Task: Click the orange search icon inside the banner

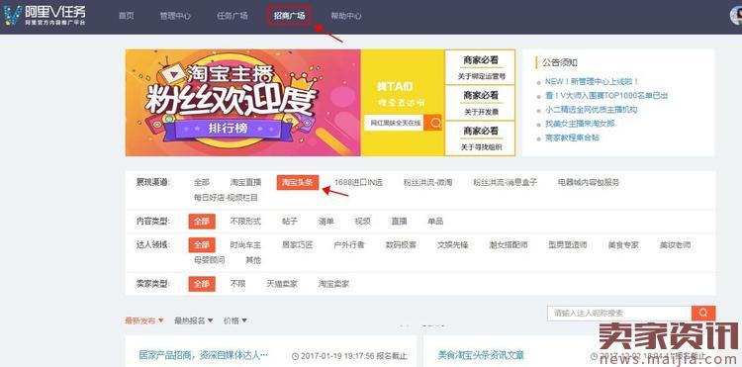Action: [x=433, y=123]
